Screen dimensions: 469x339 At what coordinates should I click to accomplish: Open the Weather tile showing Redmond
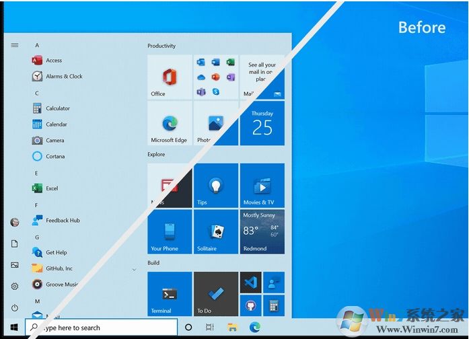(x=262, y=231)
